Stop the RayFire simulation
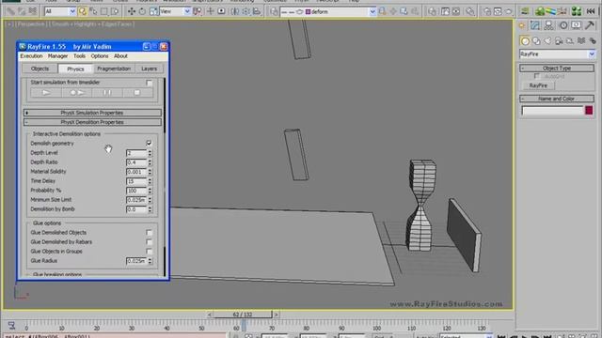The image size is (602, 338). click(137, 93)
